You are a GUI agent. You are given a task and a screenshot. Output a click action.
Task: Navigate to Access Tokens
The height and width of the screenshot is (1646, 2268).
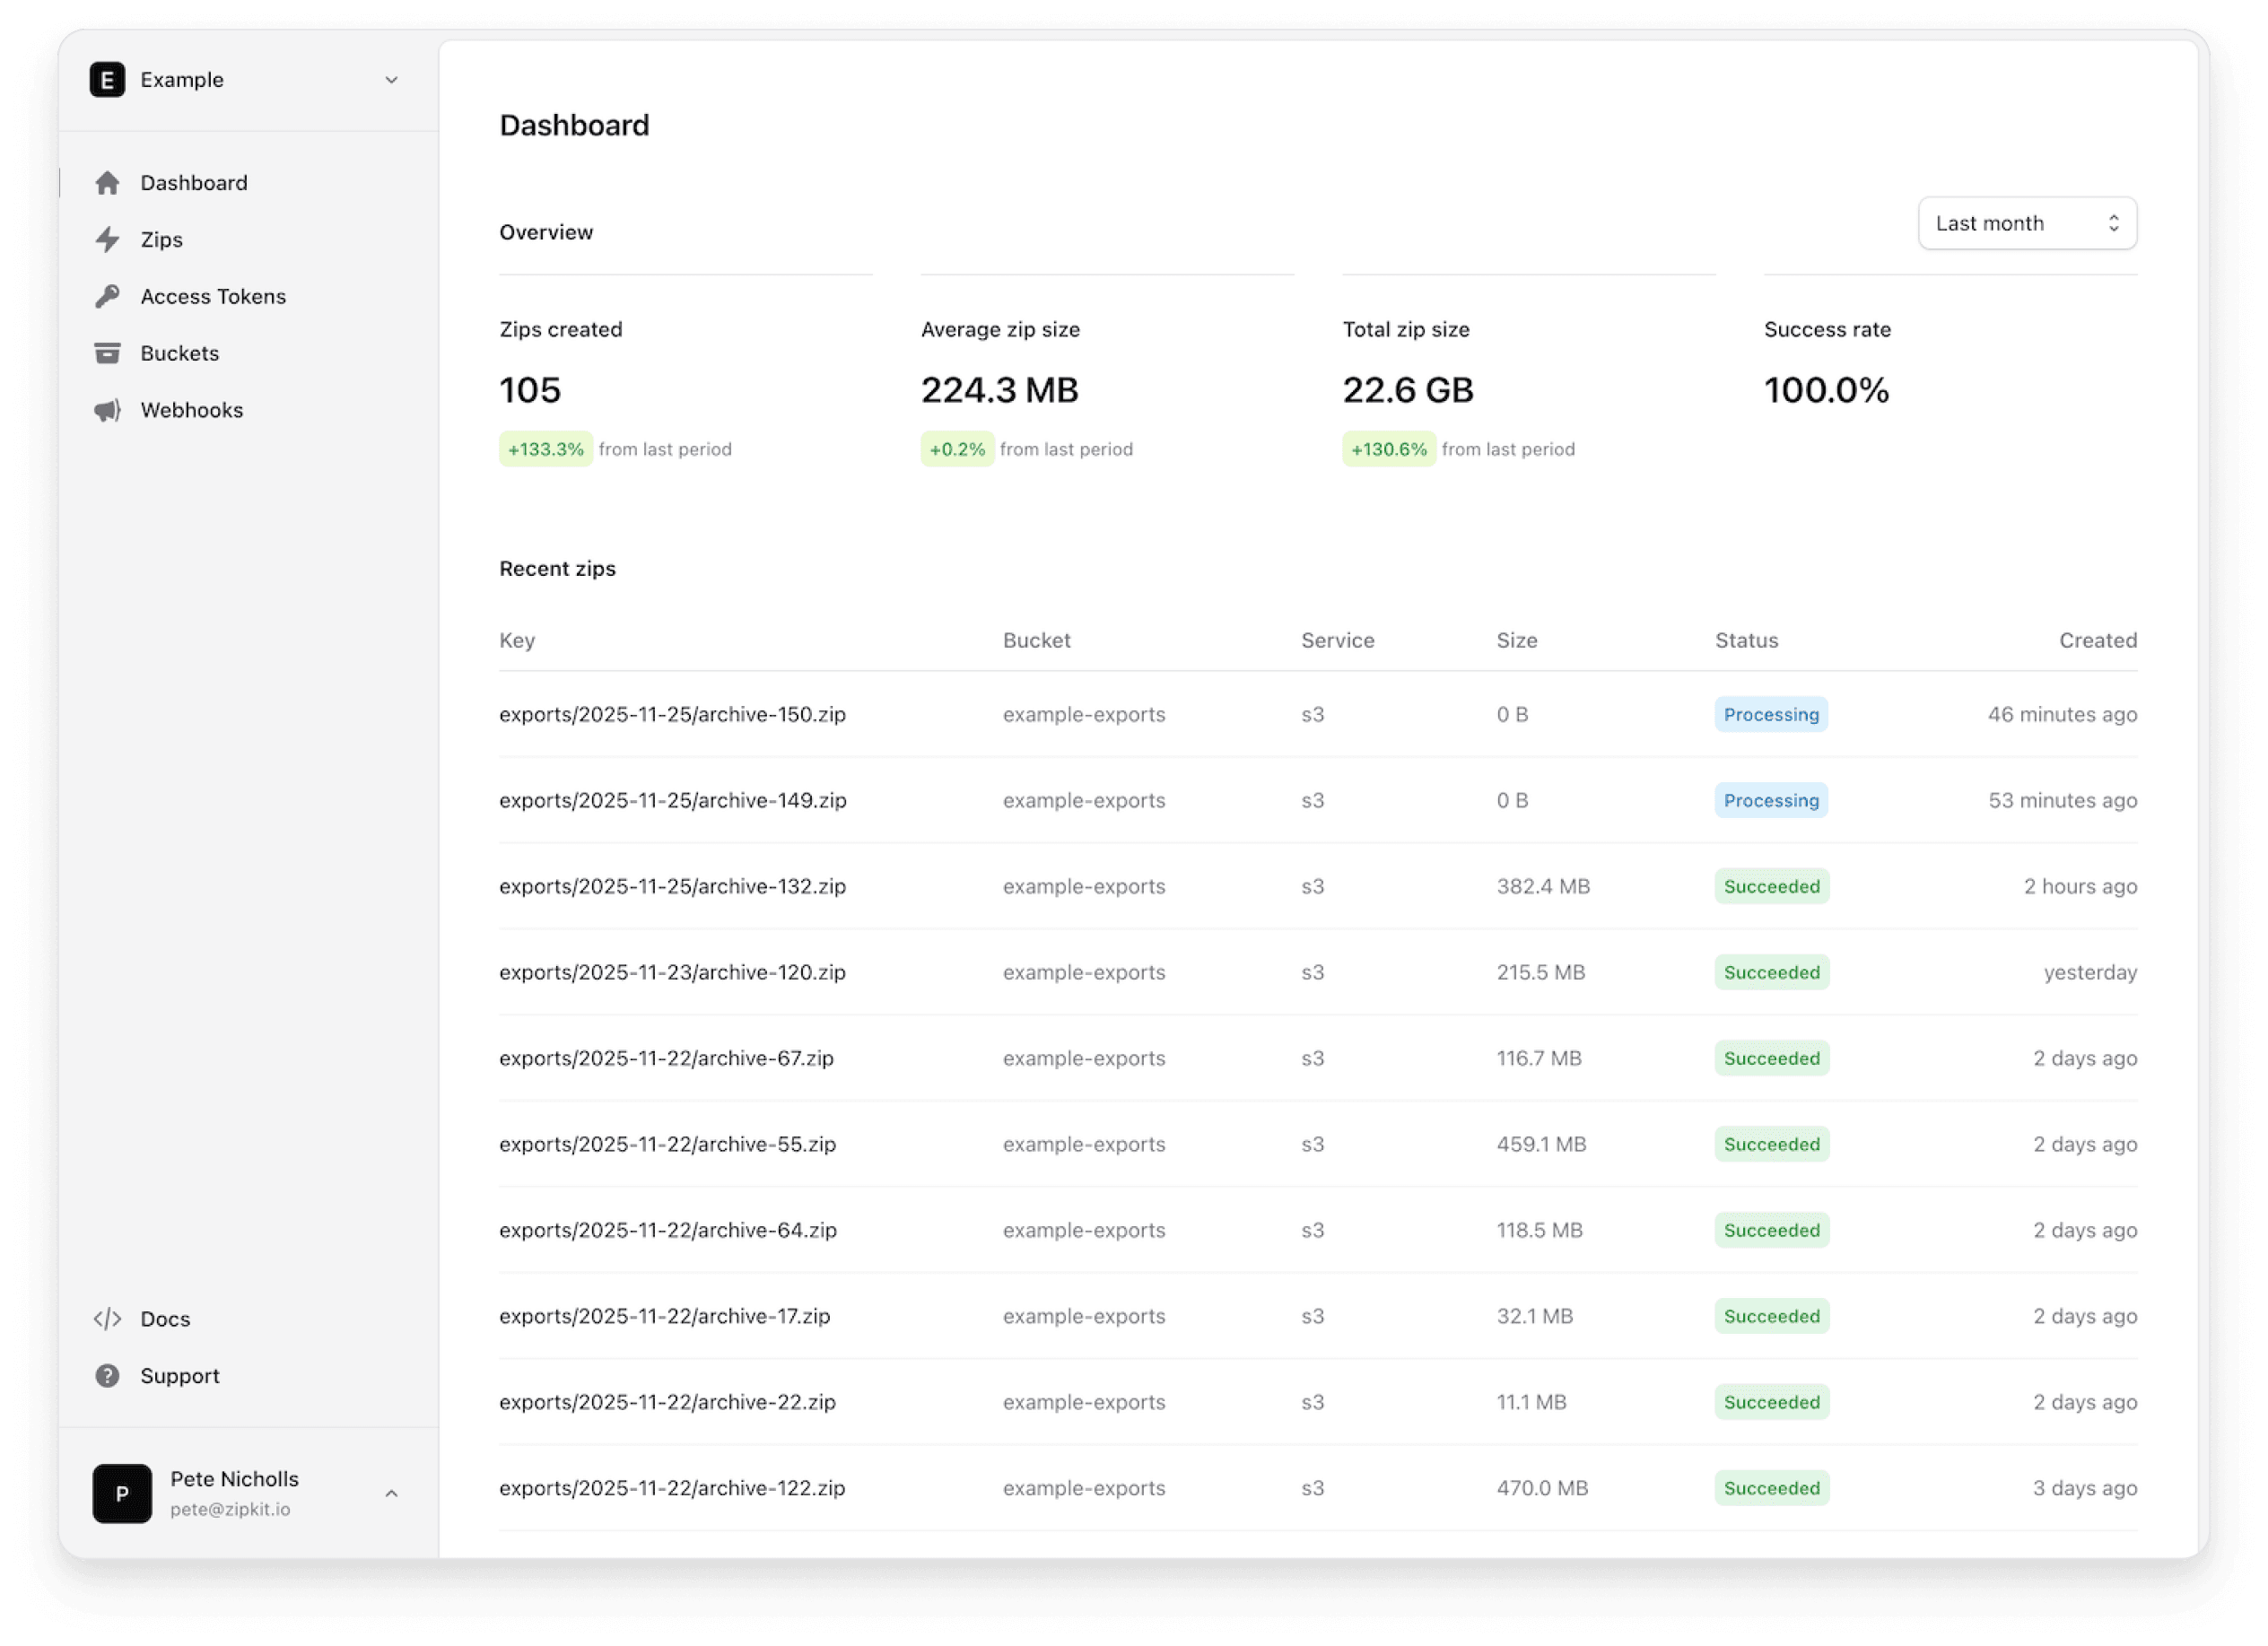[x=213, y=296]
